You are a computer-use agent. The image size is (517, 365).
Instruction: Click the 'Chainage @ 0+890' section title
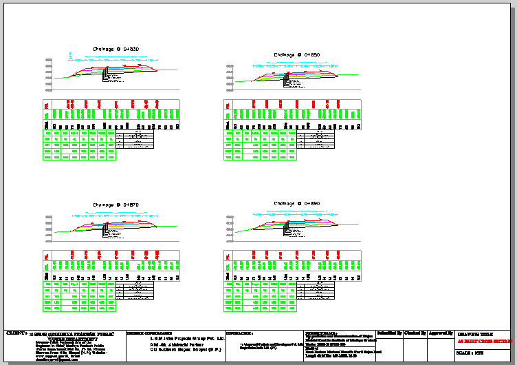tap(296, 204)
